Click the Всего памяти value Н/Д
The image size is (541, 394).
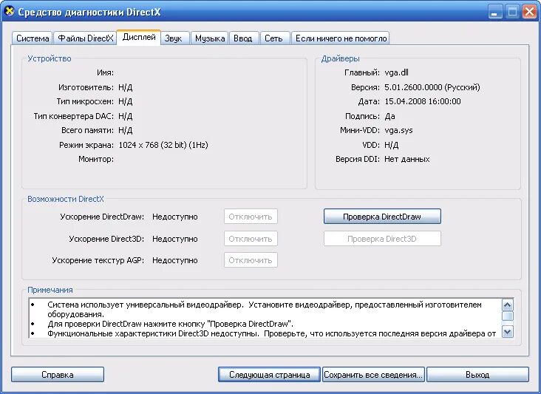coord(125,130)
